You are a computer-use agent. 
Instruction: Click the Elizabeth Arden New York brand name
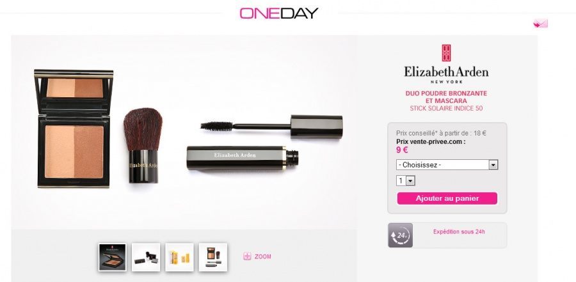(x=446, y=74)
